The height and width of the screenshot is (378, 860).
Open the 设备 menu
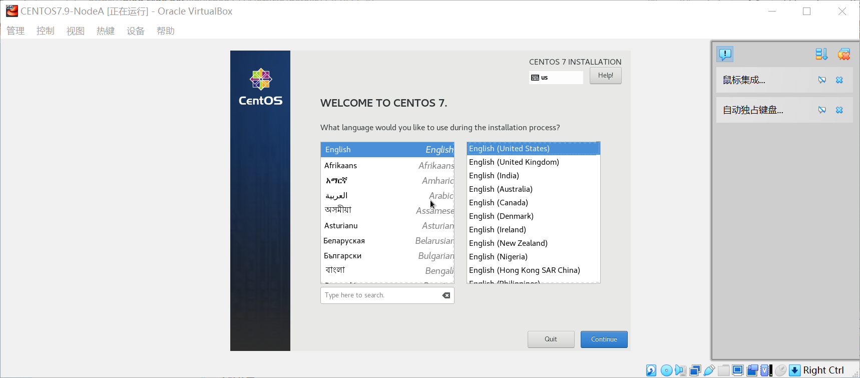(136, 31)
